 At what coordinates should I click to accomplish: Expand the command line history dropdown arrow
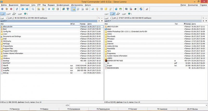click(x=206, y=105)
